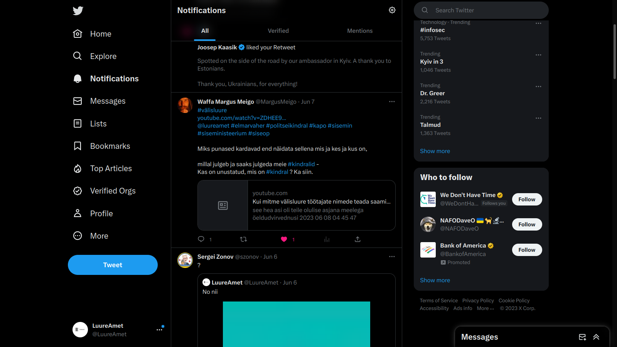Go to Profile page

pyautogui.click(x=93, y=213)
